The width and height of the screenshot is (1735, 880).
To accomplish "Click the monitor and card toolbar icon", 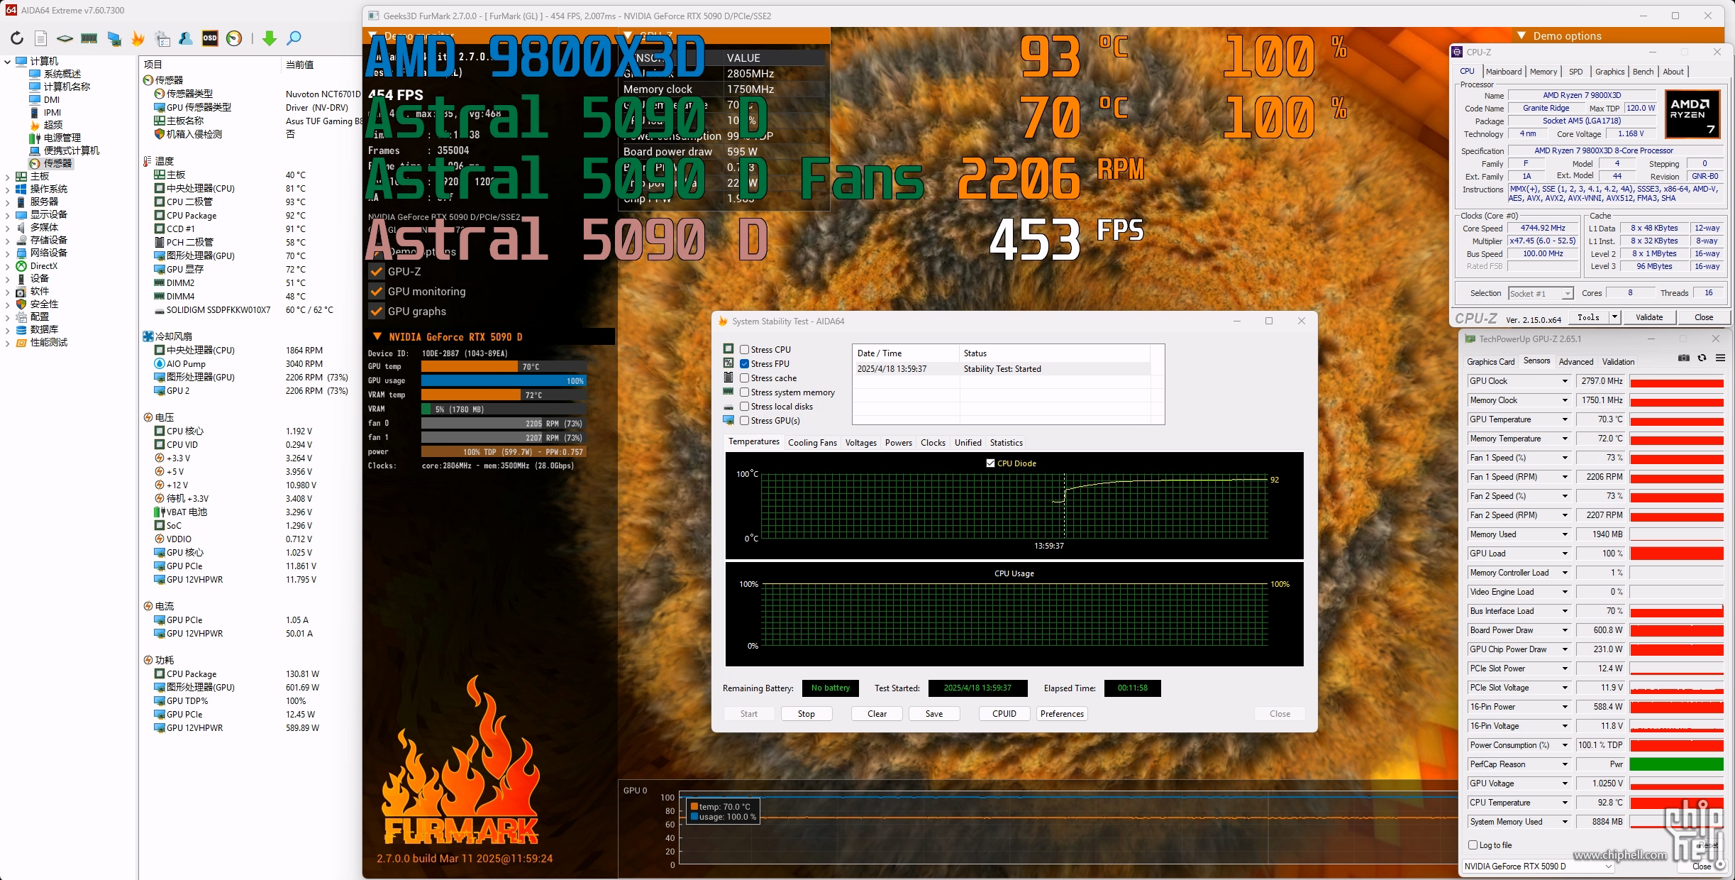I will point(114,38).
